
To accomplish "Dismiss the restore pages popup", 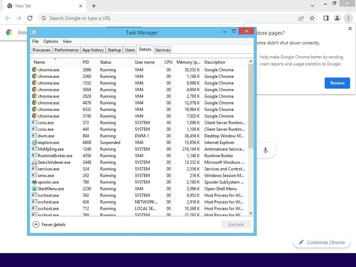I will (350, 29).
